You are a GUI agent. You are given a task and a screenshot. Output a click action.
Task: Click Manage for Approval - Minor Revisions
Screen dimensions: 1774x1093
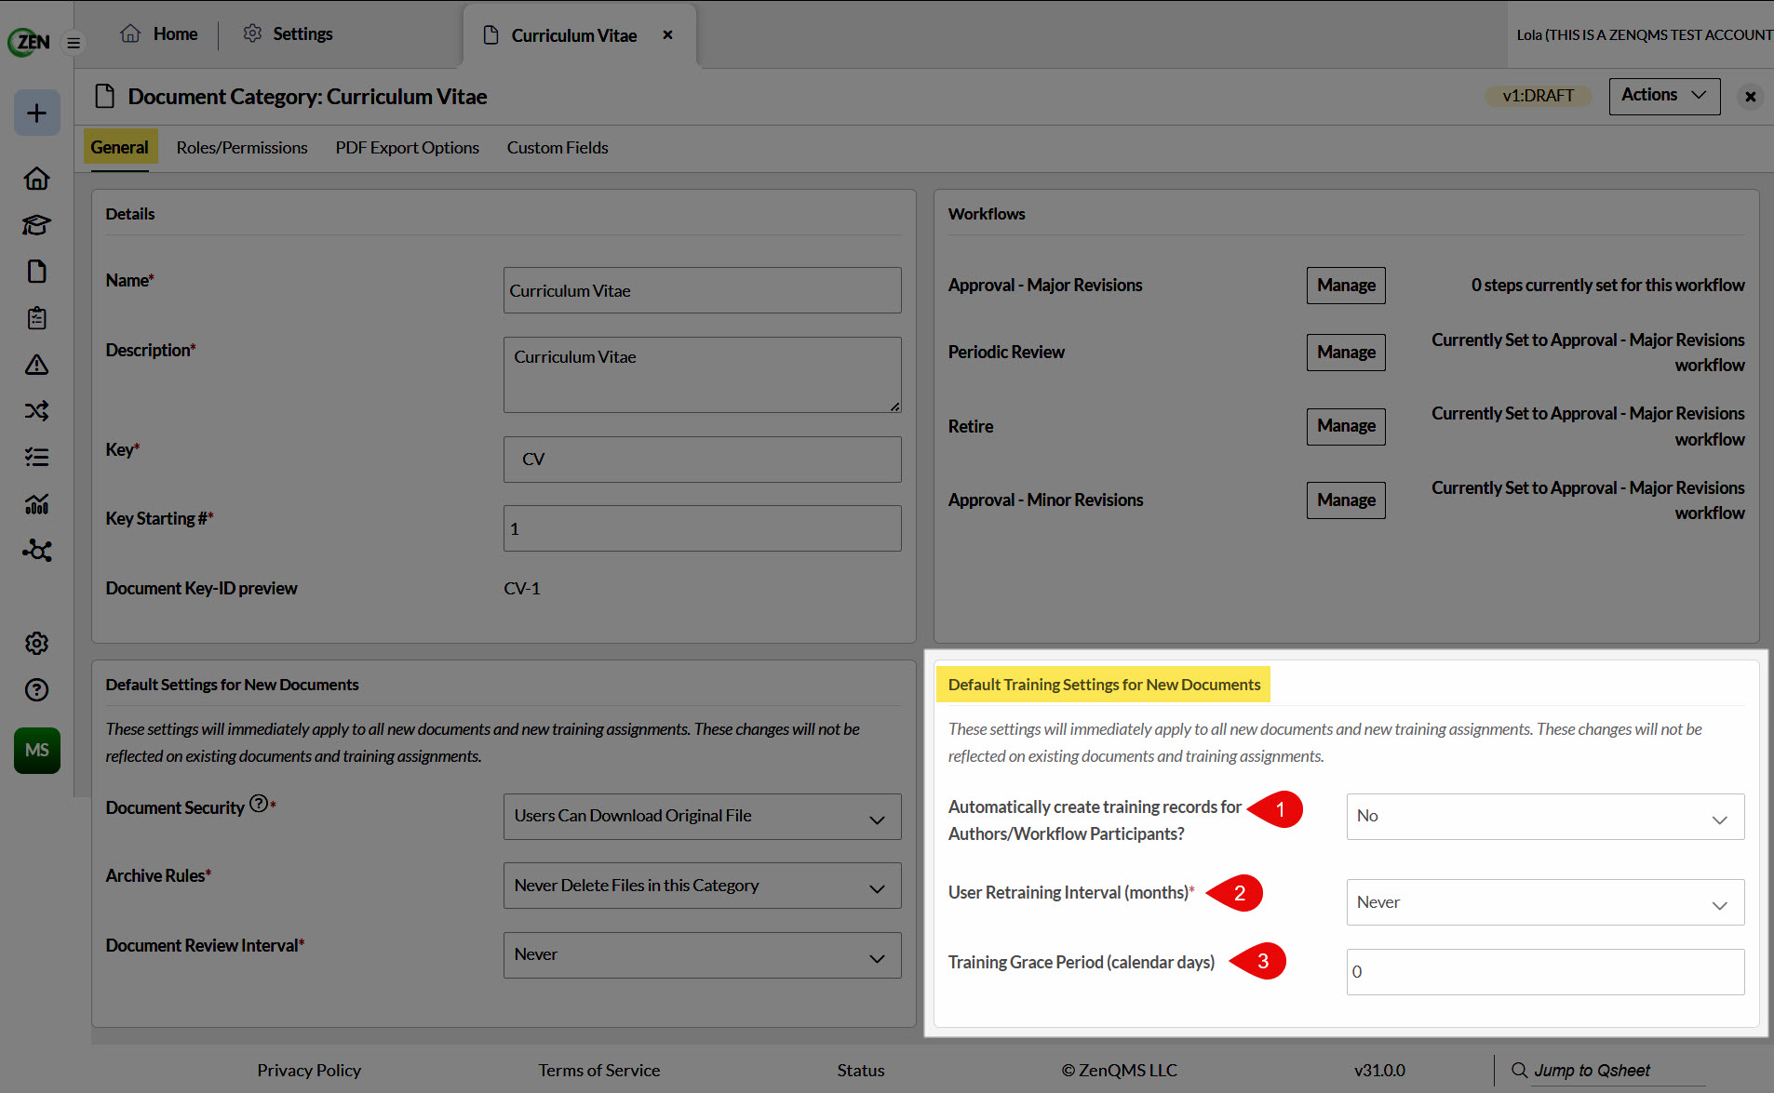[x=1346, y=500]
